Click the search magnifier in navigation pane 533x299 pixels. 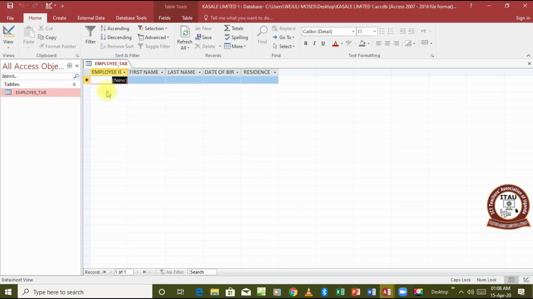pos(76,76)
